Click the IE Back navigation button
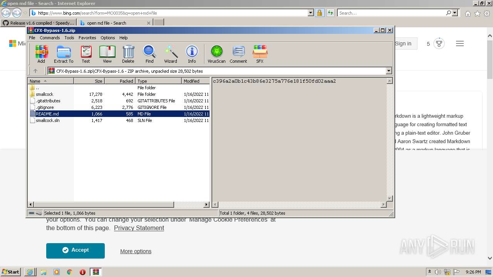Screen dimensions: 493x277 click(6, 13)
